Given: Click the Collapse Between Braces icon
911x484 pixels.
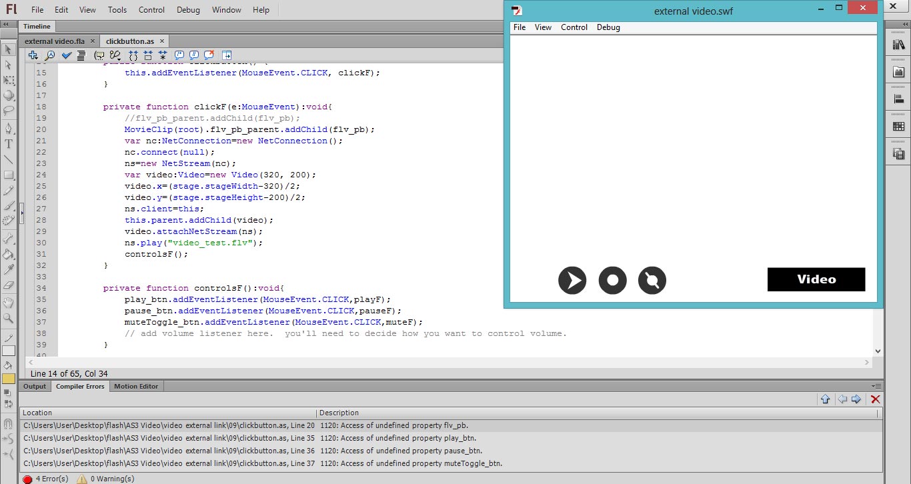Looking at the screenshot, I should pos(133,55).
